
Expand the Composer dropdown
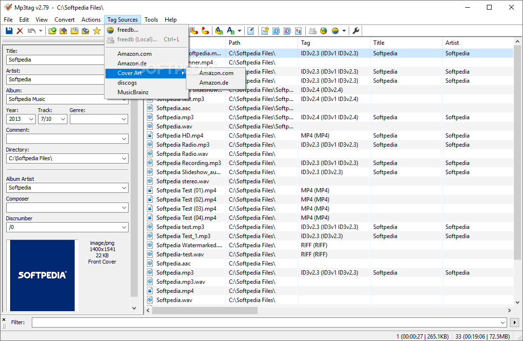coord(124,208)
